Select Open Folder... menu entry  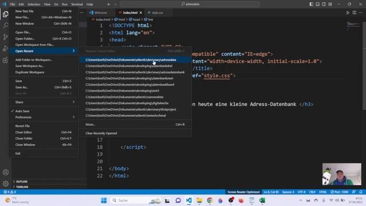43,39
